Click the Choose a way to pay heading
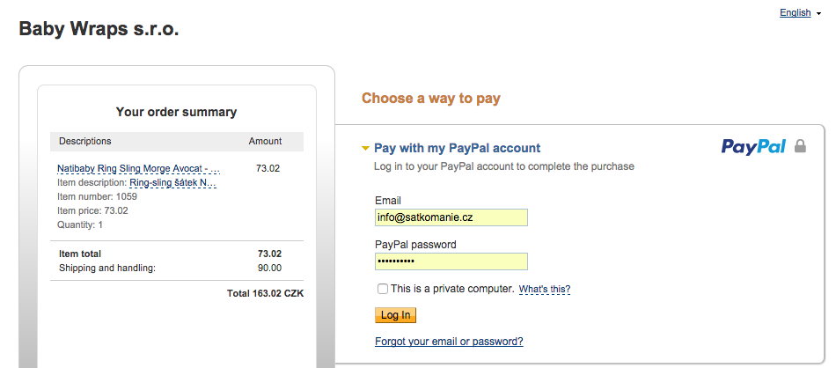The width and height of the screenshot is (836, 368). click(x=430, y=99)
